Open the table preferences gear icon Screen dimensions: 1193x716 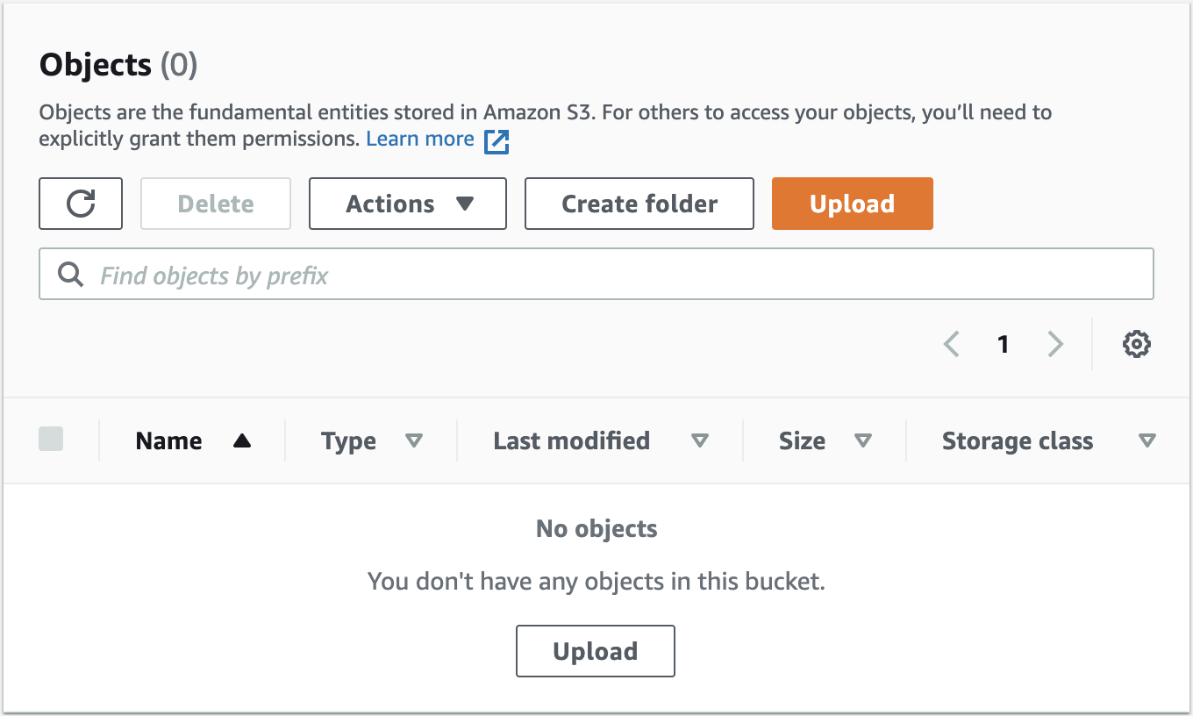pos(1137,344)
